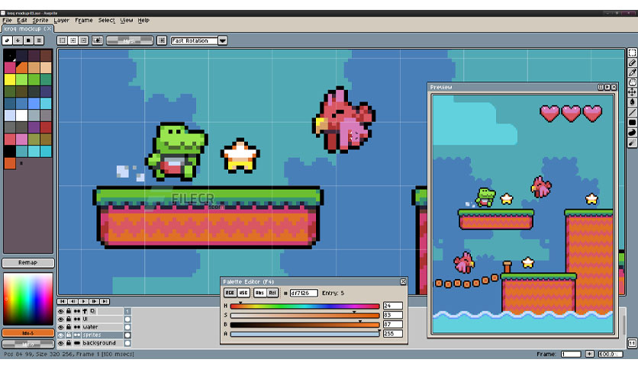Click the orange Idx-5 foreground color
Image resolution: width=638 pixels, height=369 pixels.
(x=28, y=333)
